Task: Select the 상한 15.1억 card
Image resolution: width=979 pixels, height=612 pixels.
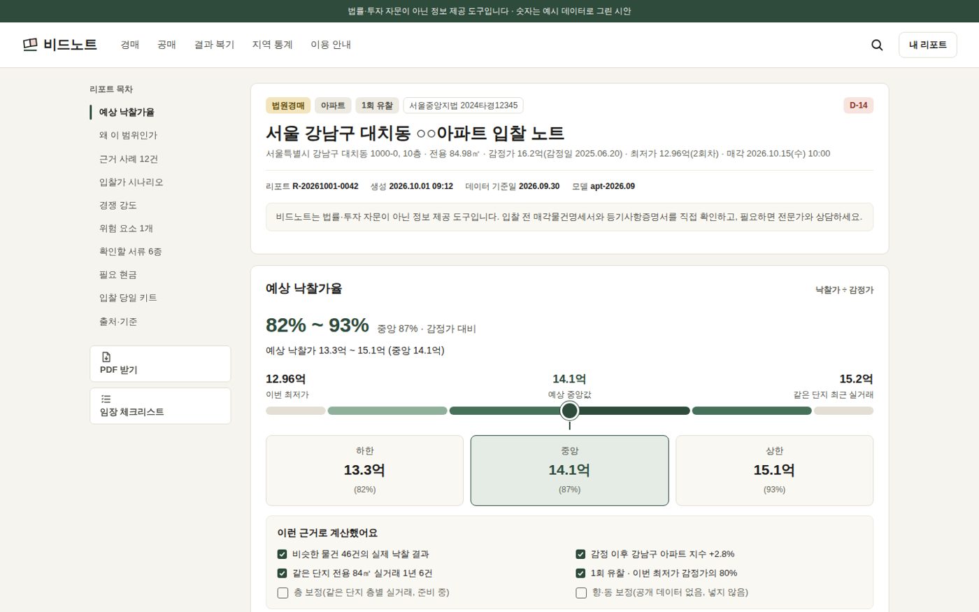Action: (774, 470)
